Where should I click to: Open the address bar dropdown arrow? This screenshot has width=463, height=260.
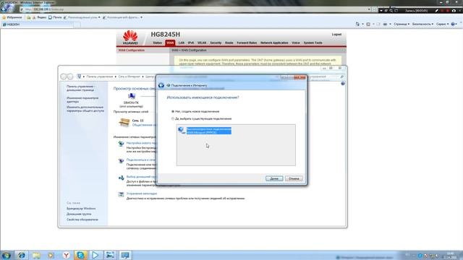tap(369, 9)
